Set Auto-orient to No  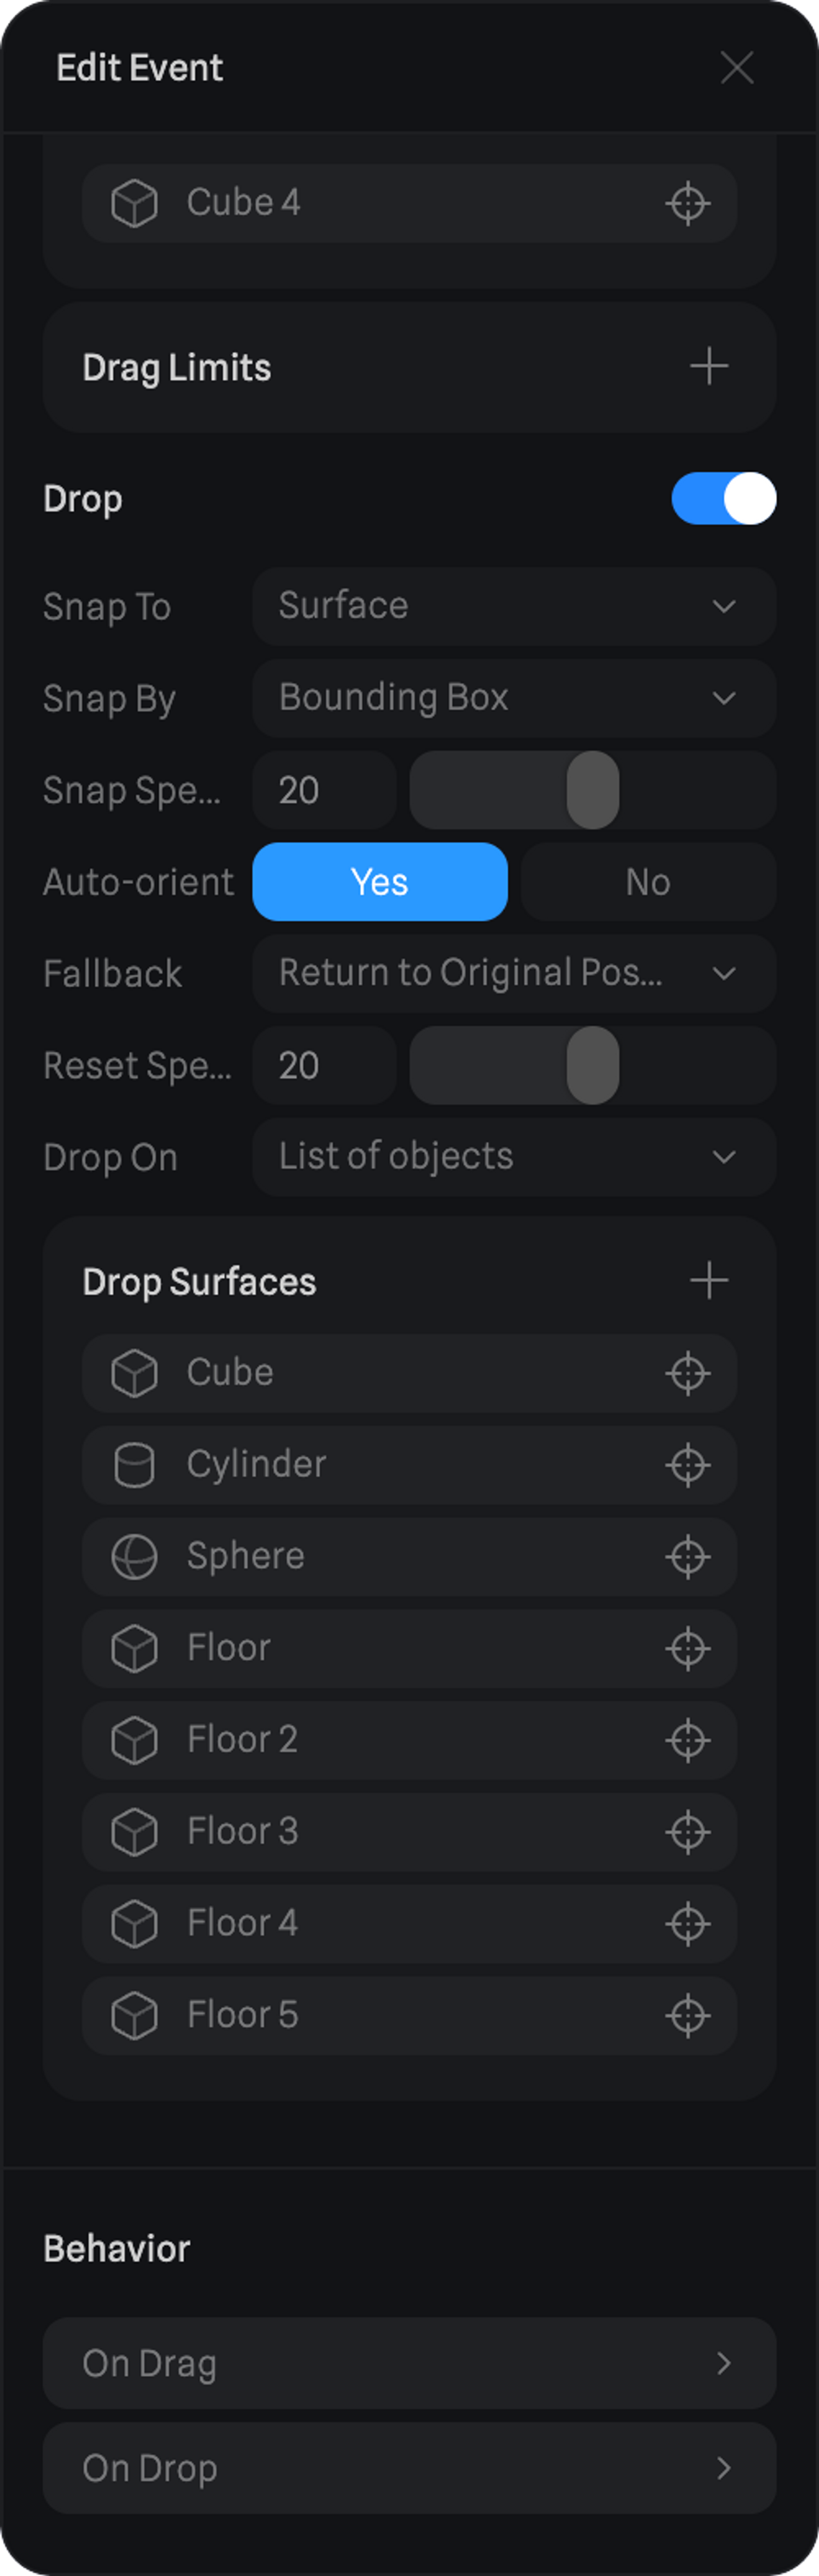click(x=647, y=882)
